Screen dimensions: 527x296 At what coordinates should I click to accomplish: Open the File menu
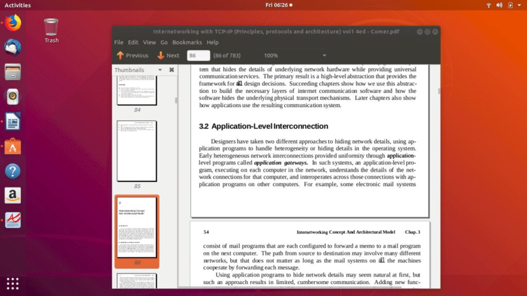119,42
